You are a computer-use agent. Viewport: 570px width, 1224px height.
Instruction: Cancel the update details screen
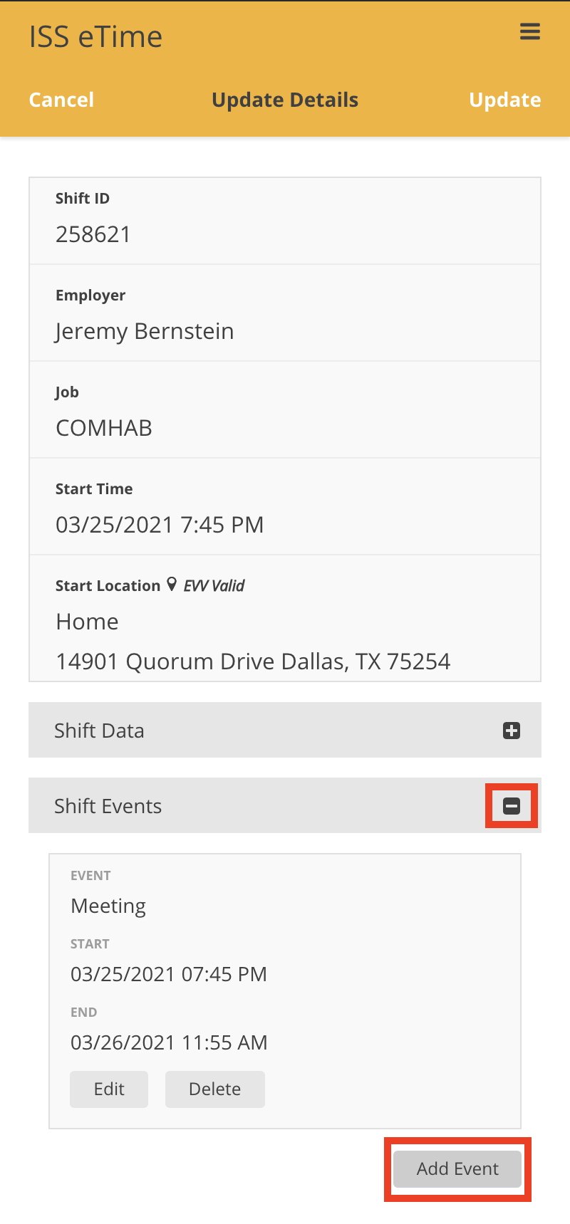[x=61, y=100]
